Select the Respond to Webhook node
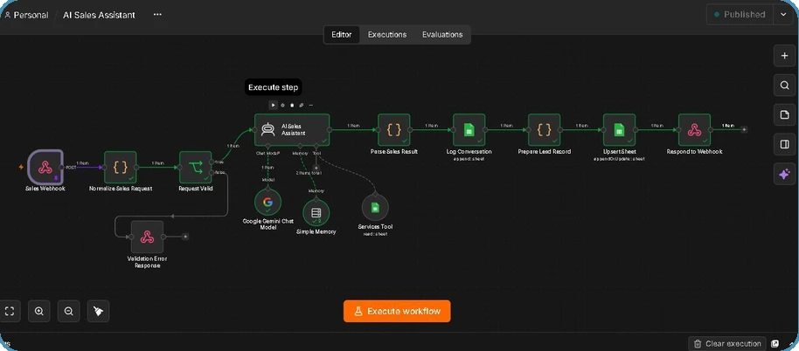The width and height of the screenshot is (799, 351). pyautogui.click(x=694, y=130)
